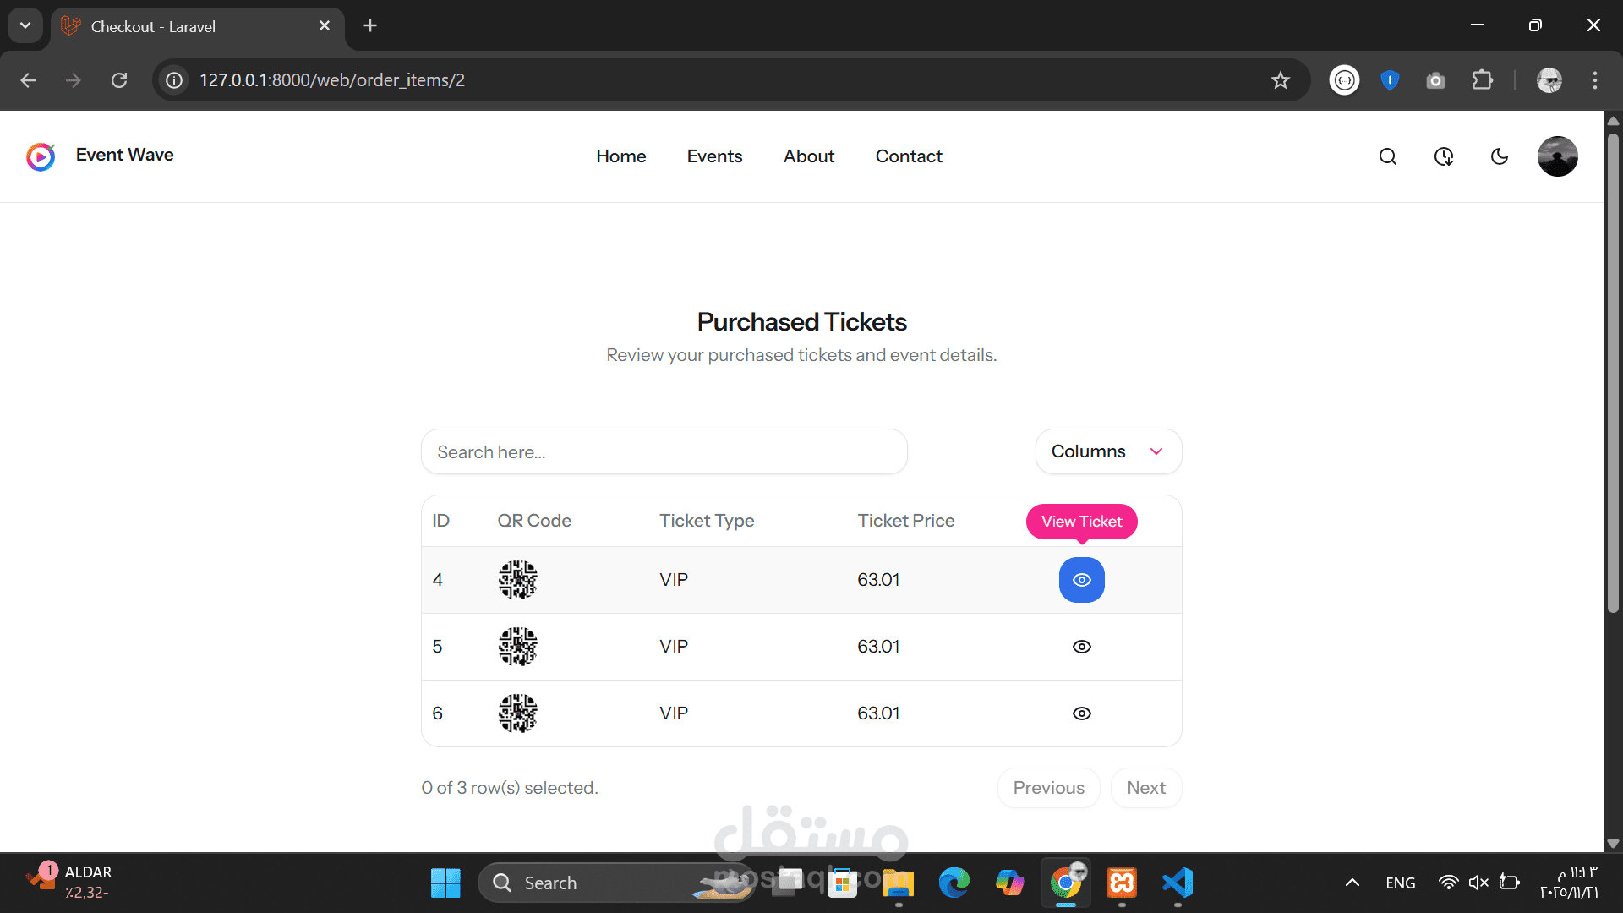The image size is (1623, 913).
Task: Click the search magnifier icon in header
Action: (1387, 156)
